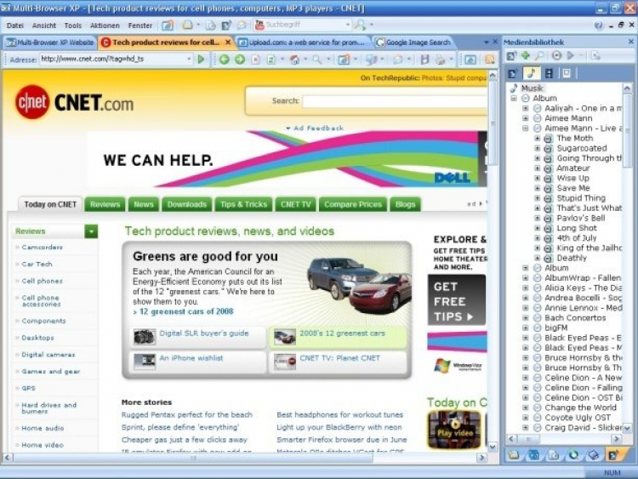Screen dimensions: 638x479
Task: Open the CNET Reviews green tab
Action: 105,204
